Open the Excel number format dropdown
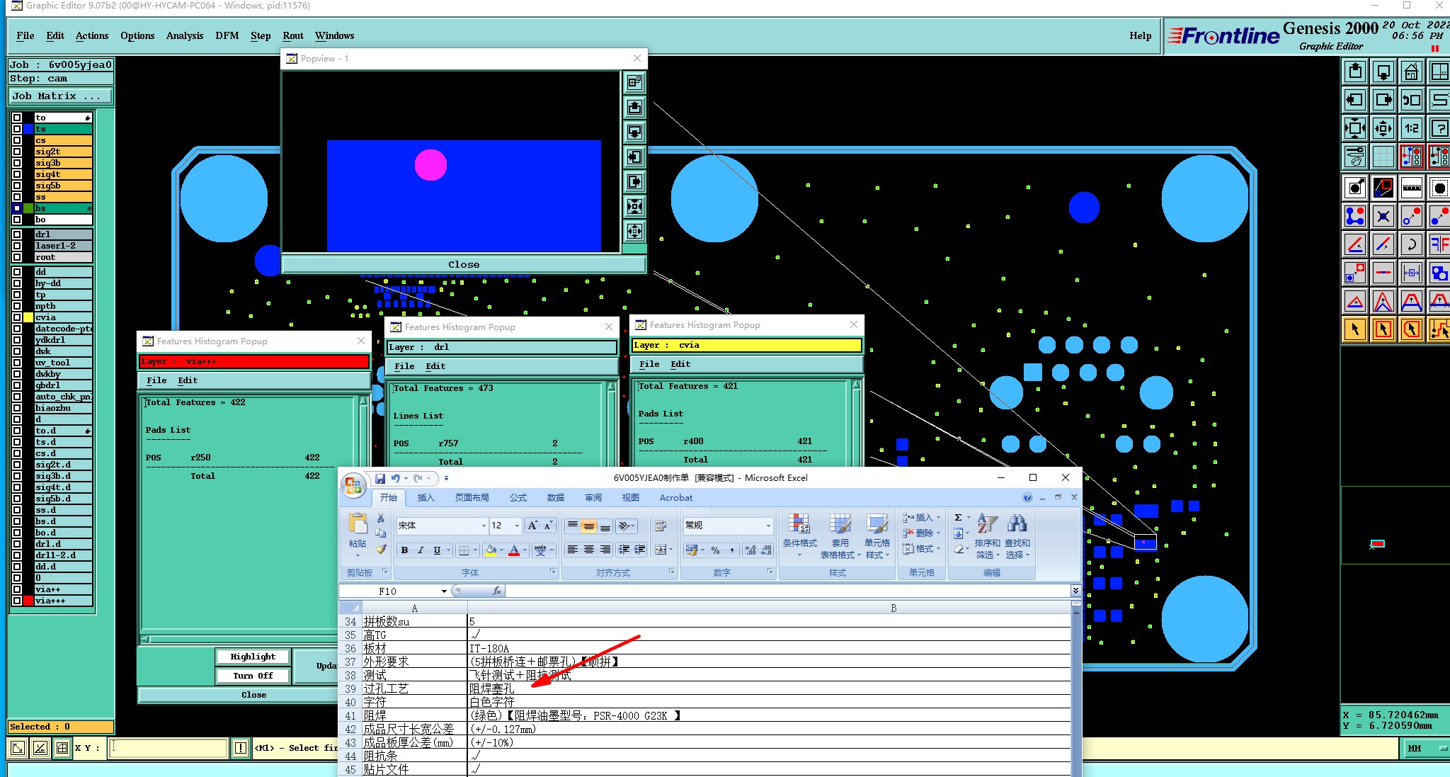This screenshot has height=777, width=1450. [x=768, y=526]
